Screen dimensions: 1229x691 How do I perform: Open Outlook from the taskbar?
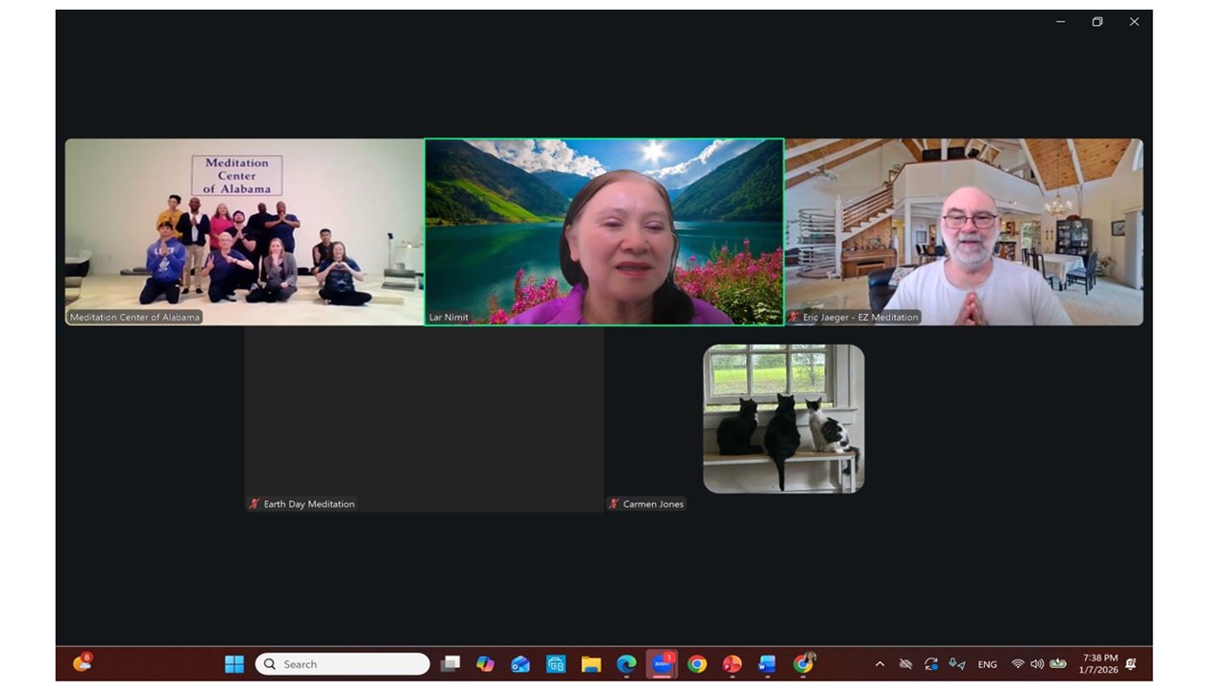(520, 664)
